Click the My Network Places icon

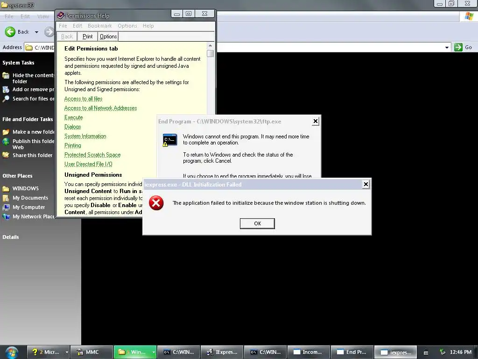[x=6, y=216]
